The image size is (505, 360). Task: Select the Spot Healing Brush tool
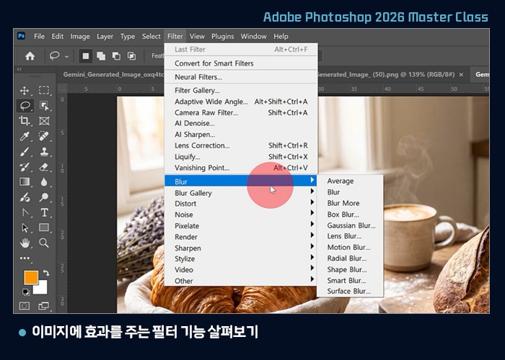point(44,136)
